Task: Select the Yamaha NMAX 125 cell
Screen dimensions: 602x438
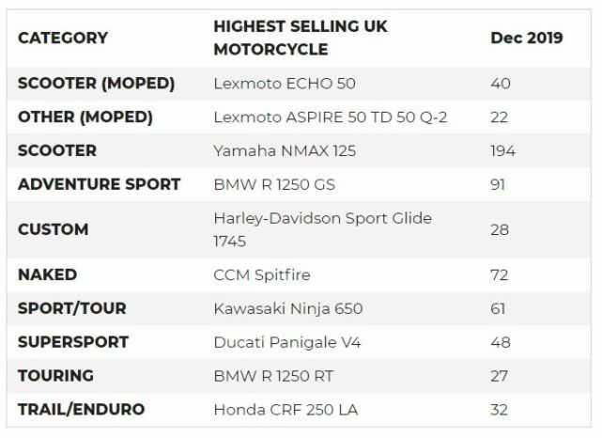Action: [285, 150]
